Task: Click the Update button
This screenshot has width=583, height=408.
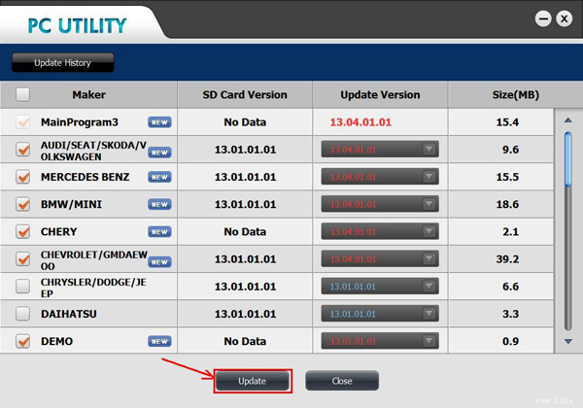Action: [253, 381]
